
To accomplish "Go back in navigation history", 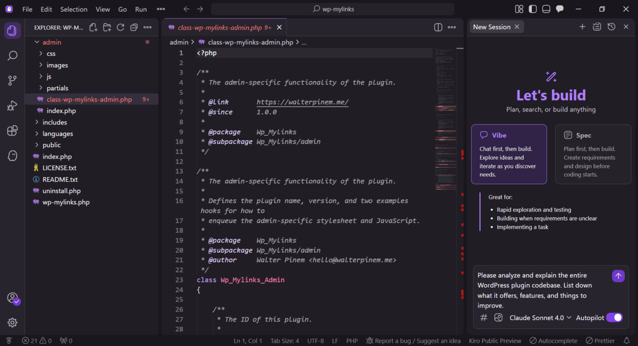I will (186, 9).
